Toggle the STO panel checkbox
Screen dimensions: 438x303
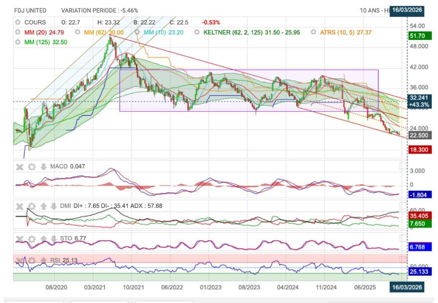[403, 238]
